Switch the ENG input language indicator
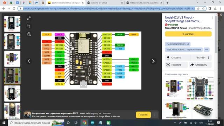The width and height of the screenshot is (224, 126). click(x=201, y=123)
